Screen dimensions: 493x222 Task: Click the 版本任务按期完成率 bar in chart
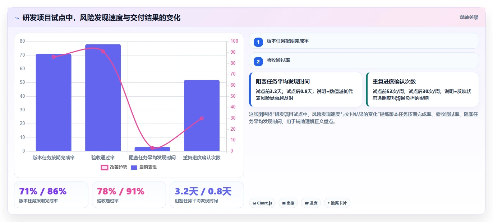(54, 102)
